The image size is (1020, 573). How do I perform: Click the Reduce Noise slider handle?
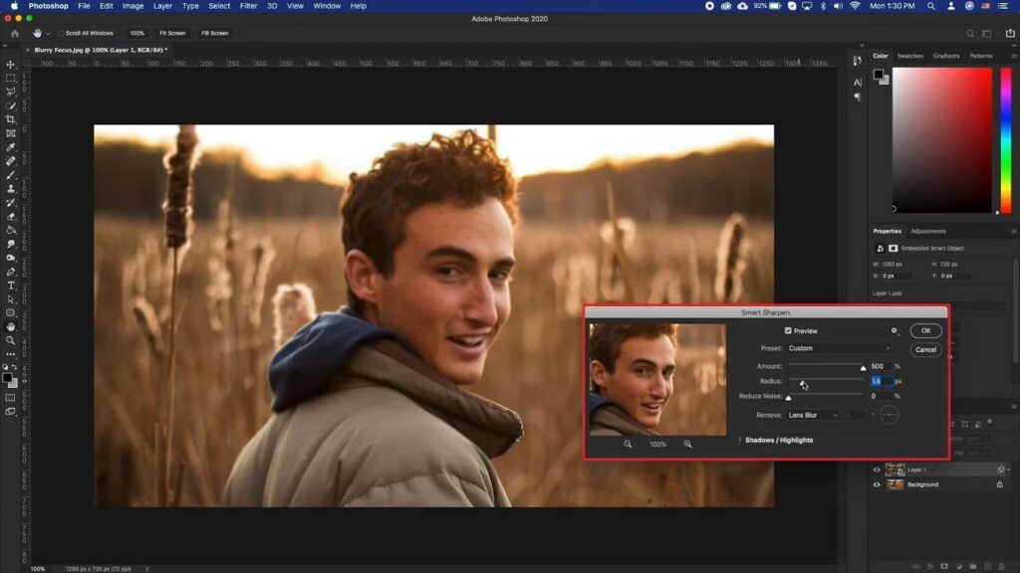point(788,398)
